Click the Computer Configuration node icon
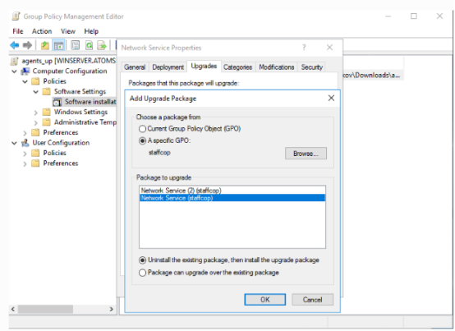The image size is (455, 331). click(25, 71)
